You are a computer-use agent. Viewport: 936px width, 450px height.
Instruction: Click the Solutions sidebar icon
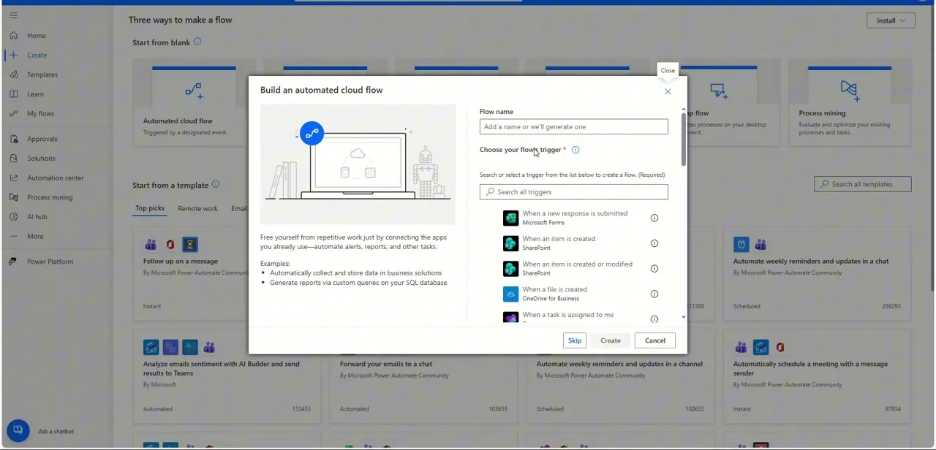[x=13, y=159]
